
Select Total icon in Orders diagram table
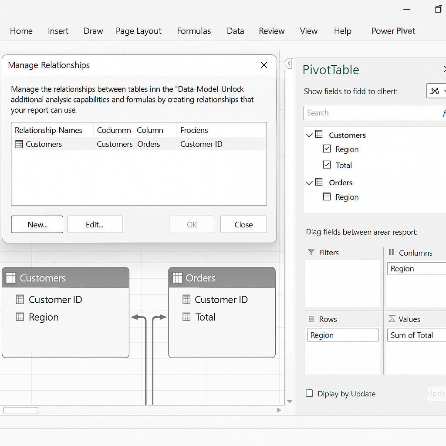[186, 317]
